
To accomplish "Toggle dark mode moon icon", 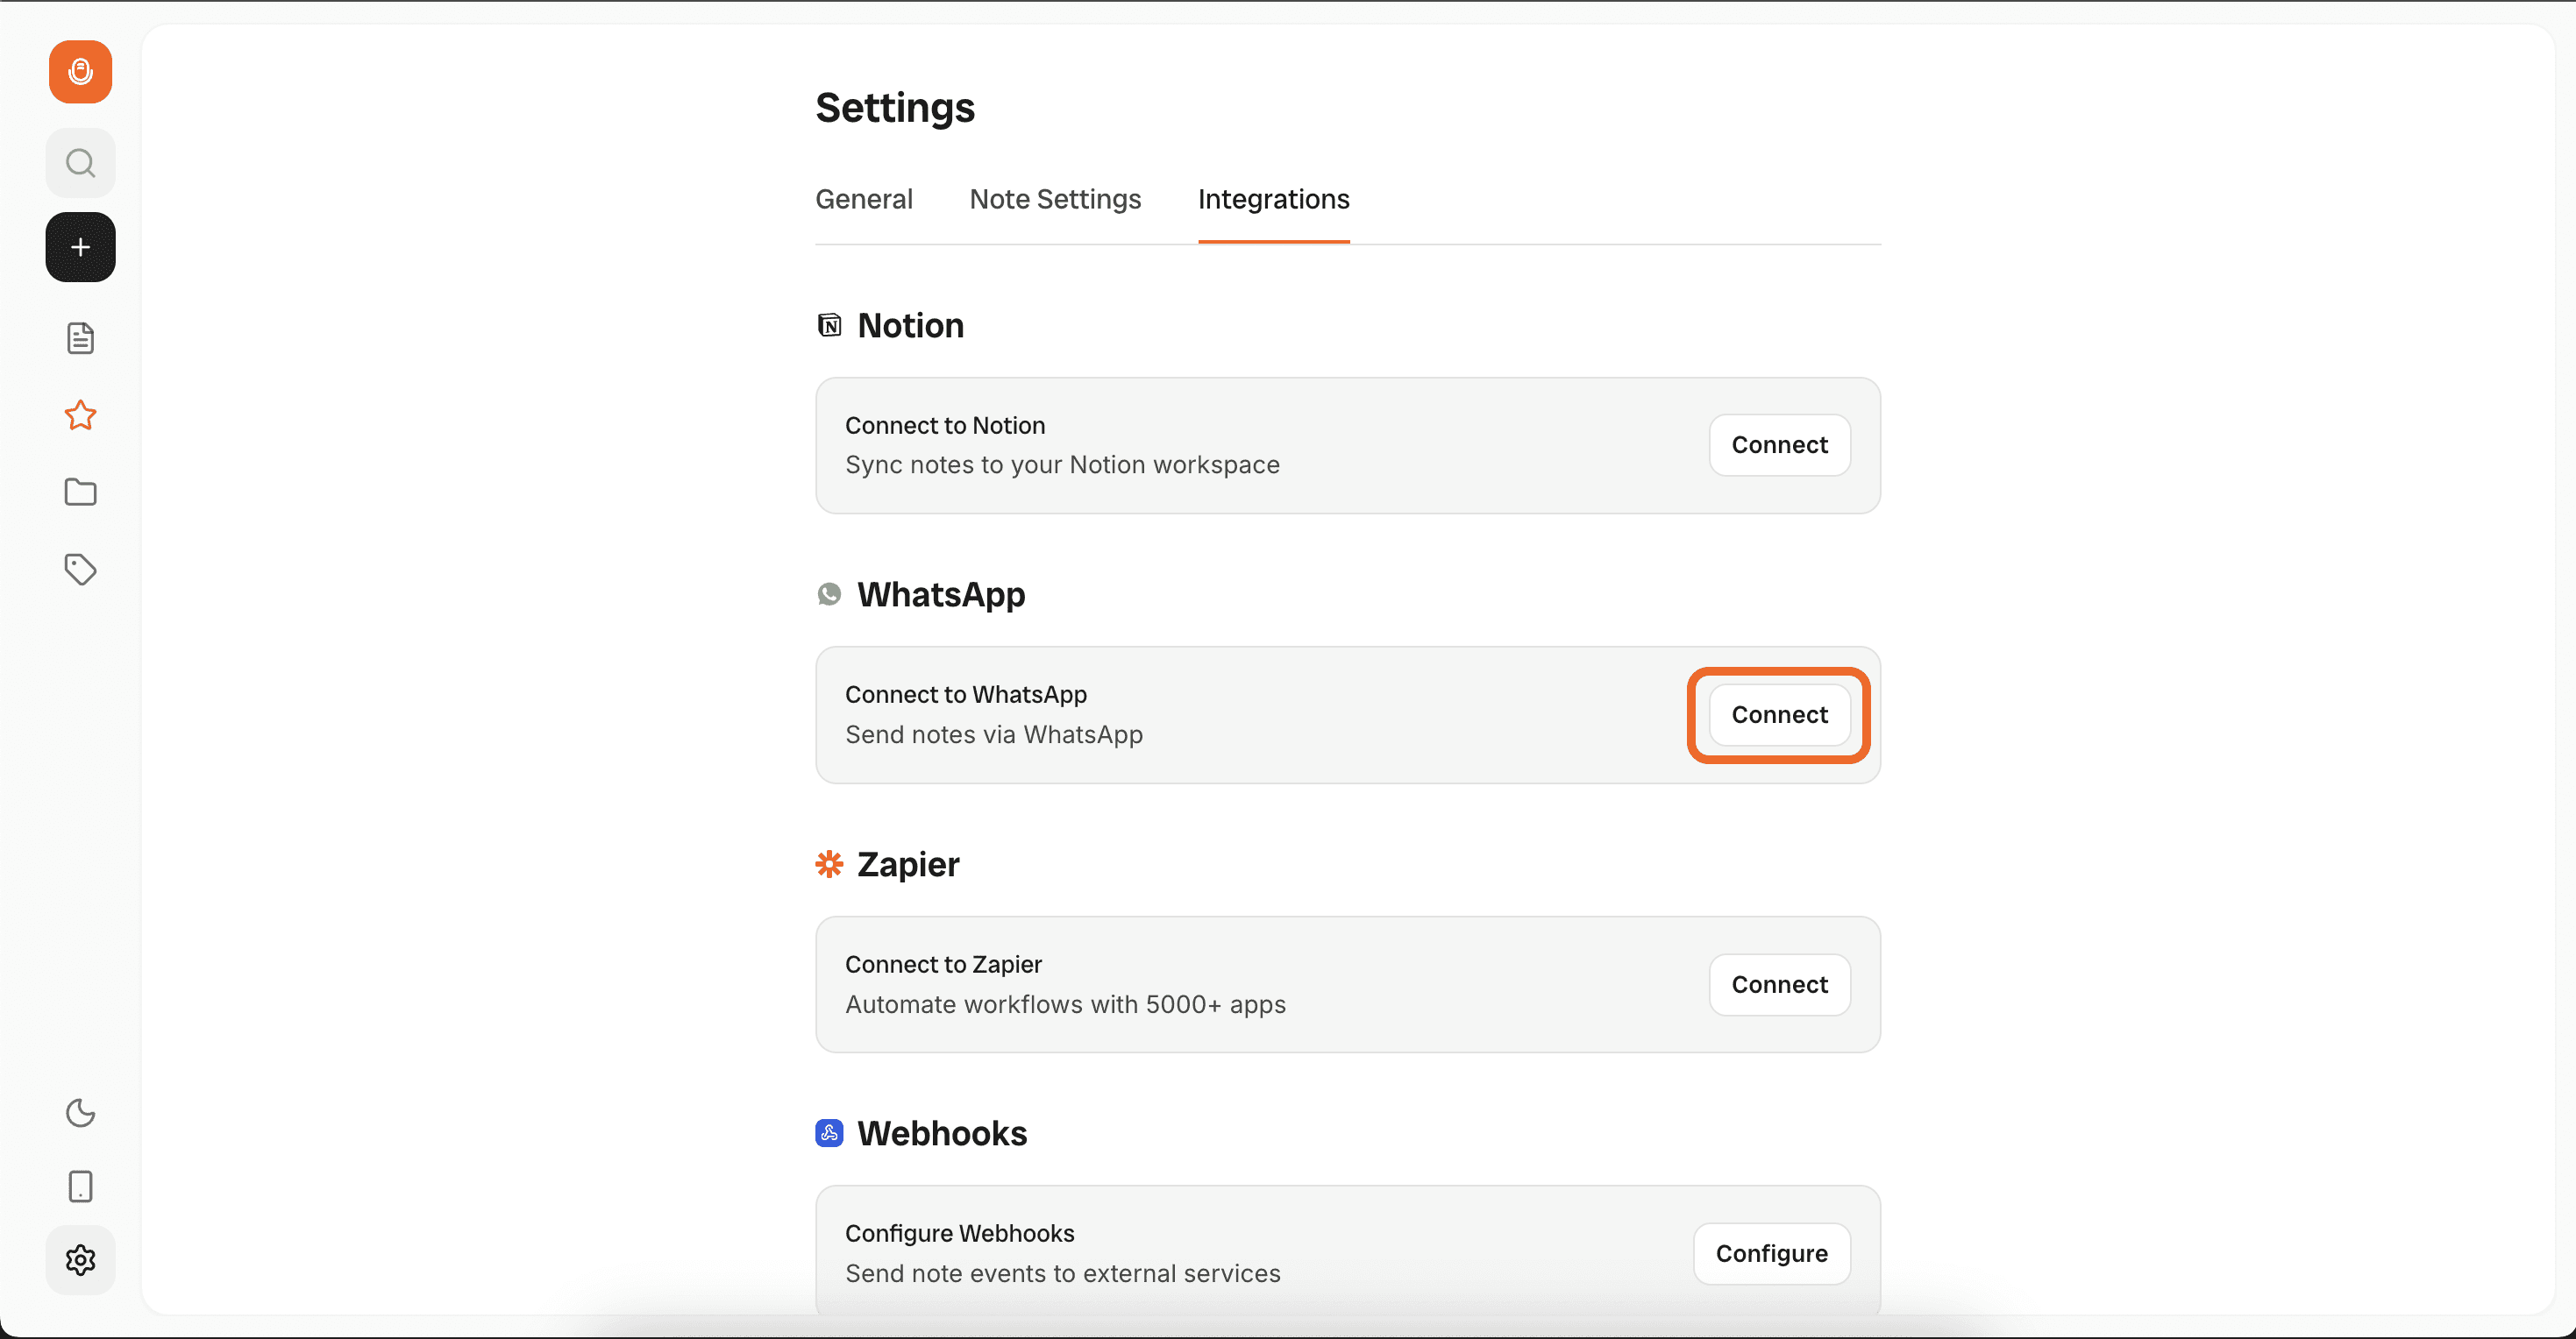I will click(x=80, y=1112).
